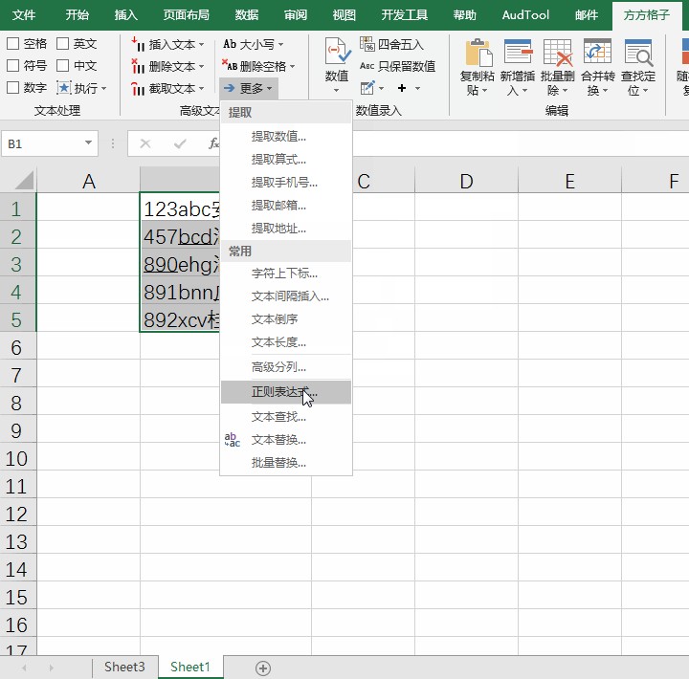Image resolution: width=689 pixels, height=679 pixels.
Task: Open dropdown arrow under 数值 button
Action: coord(337,91)
